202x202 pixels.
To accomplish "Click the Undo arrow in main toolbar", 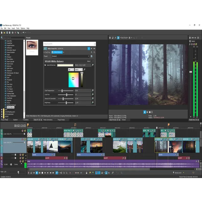I will 23,33.
